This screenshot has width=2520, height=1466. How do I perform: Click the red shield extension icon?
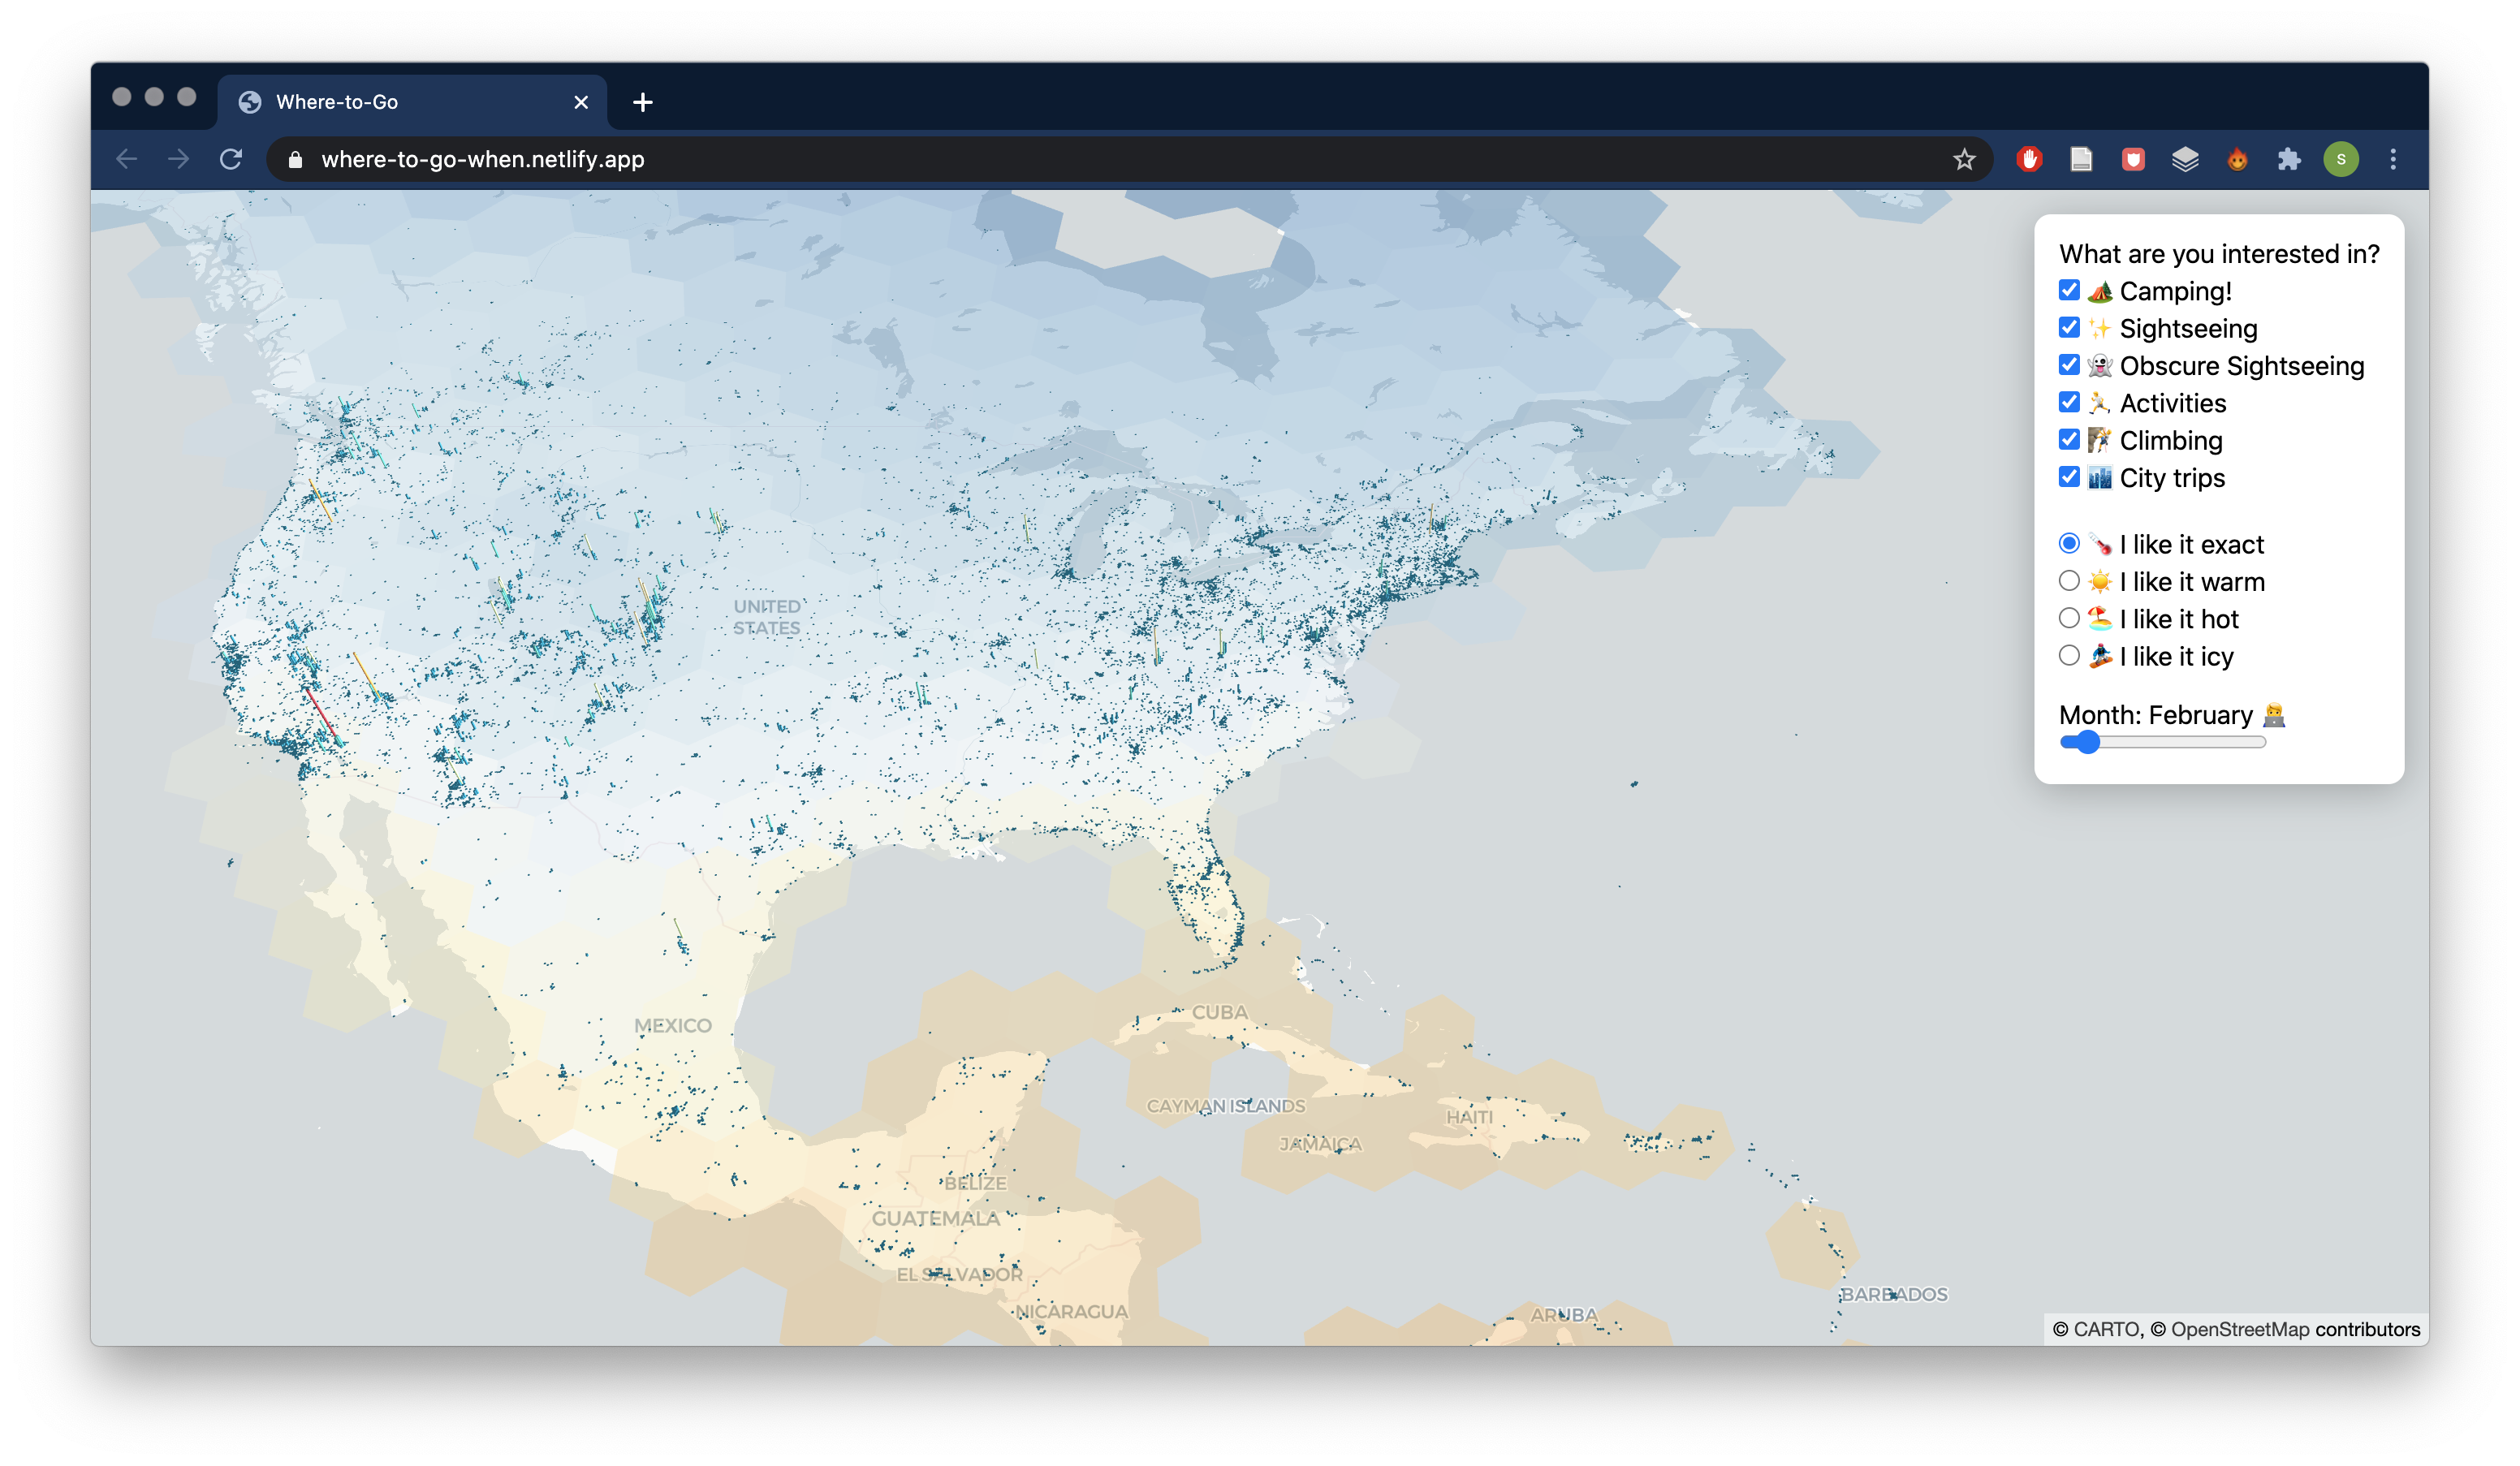coord(2133,159)
